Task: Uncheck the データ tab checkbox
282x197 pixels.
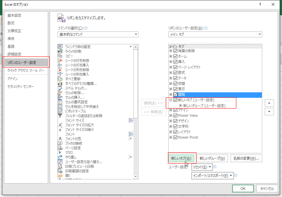Action: (x=176, y=78)
